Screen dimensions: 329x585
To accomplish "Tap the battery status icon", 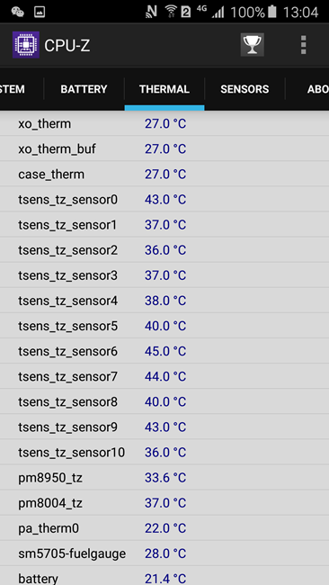I will [272, 12].
